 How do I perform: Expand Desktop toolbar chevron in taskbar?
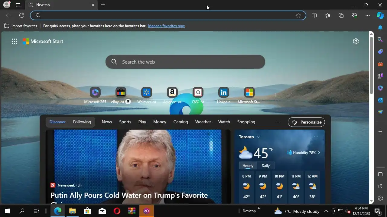[x=259, y=208]
